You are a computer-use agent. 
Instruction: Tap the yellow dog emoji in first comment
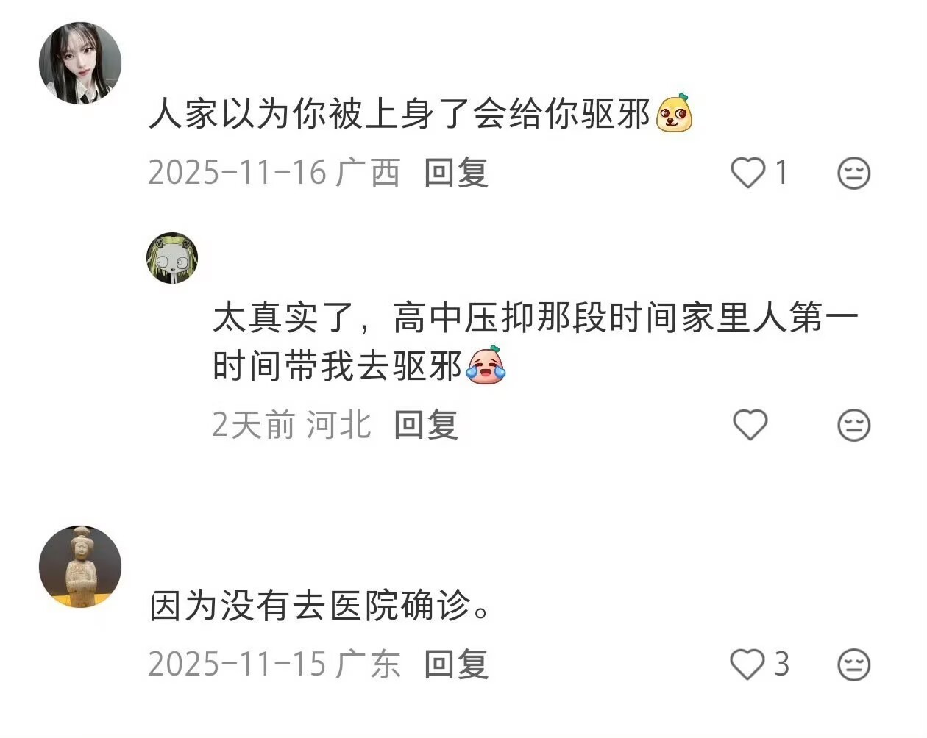674,114
